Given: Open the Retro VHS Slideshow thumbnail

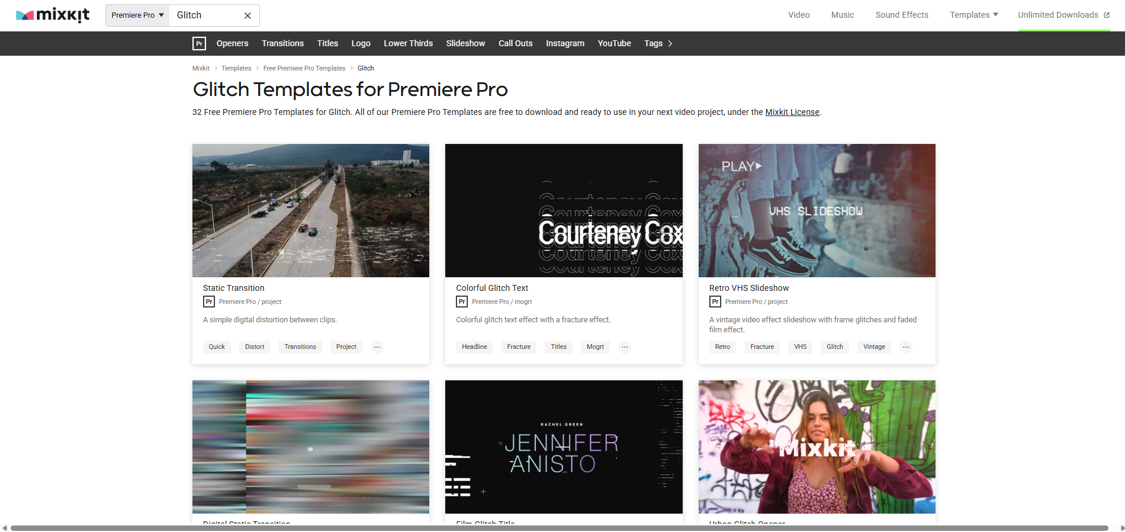Looking at the screenshot, I should click(x=817, y=210).
